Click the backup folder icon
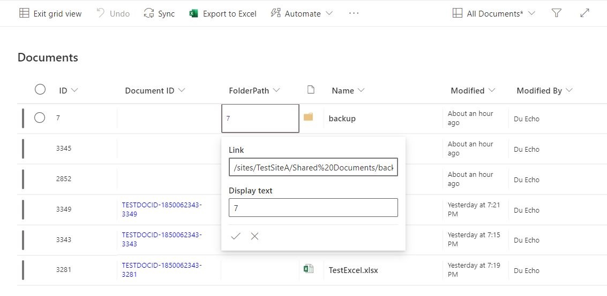Screen dimensions: 607x296 [x=308, y=117]
